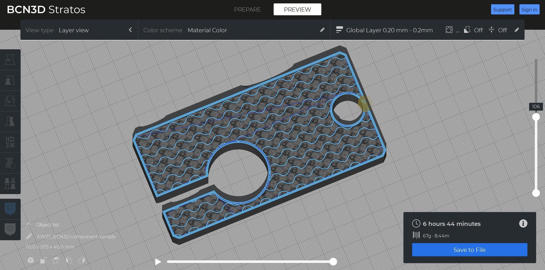Image resolution: width=545 pixels, height=270 pixels.
Task: Switch to left side view cube icon
Action: (x=69, y=260)
